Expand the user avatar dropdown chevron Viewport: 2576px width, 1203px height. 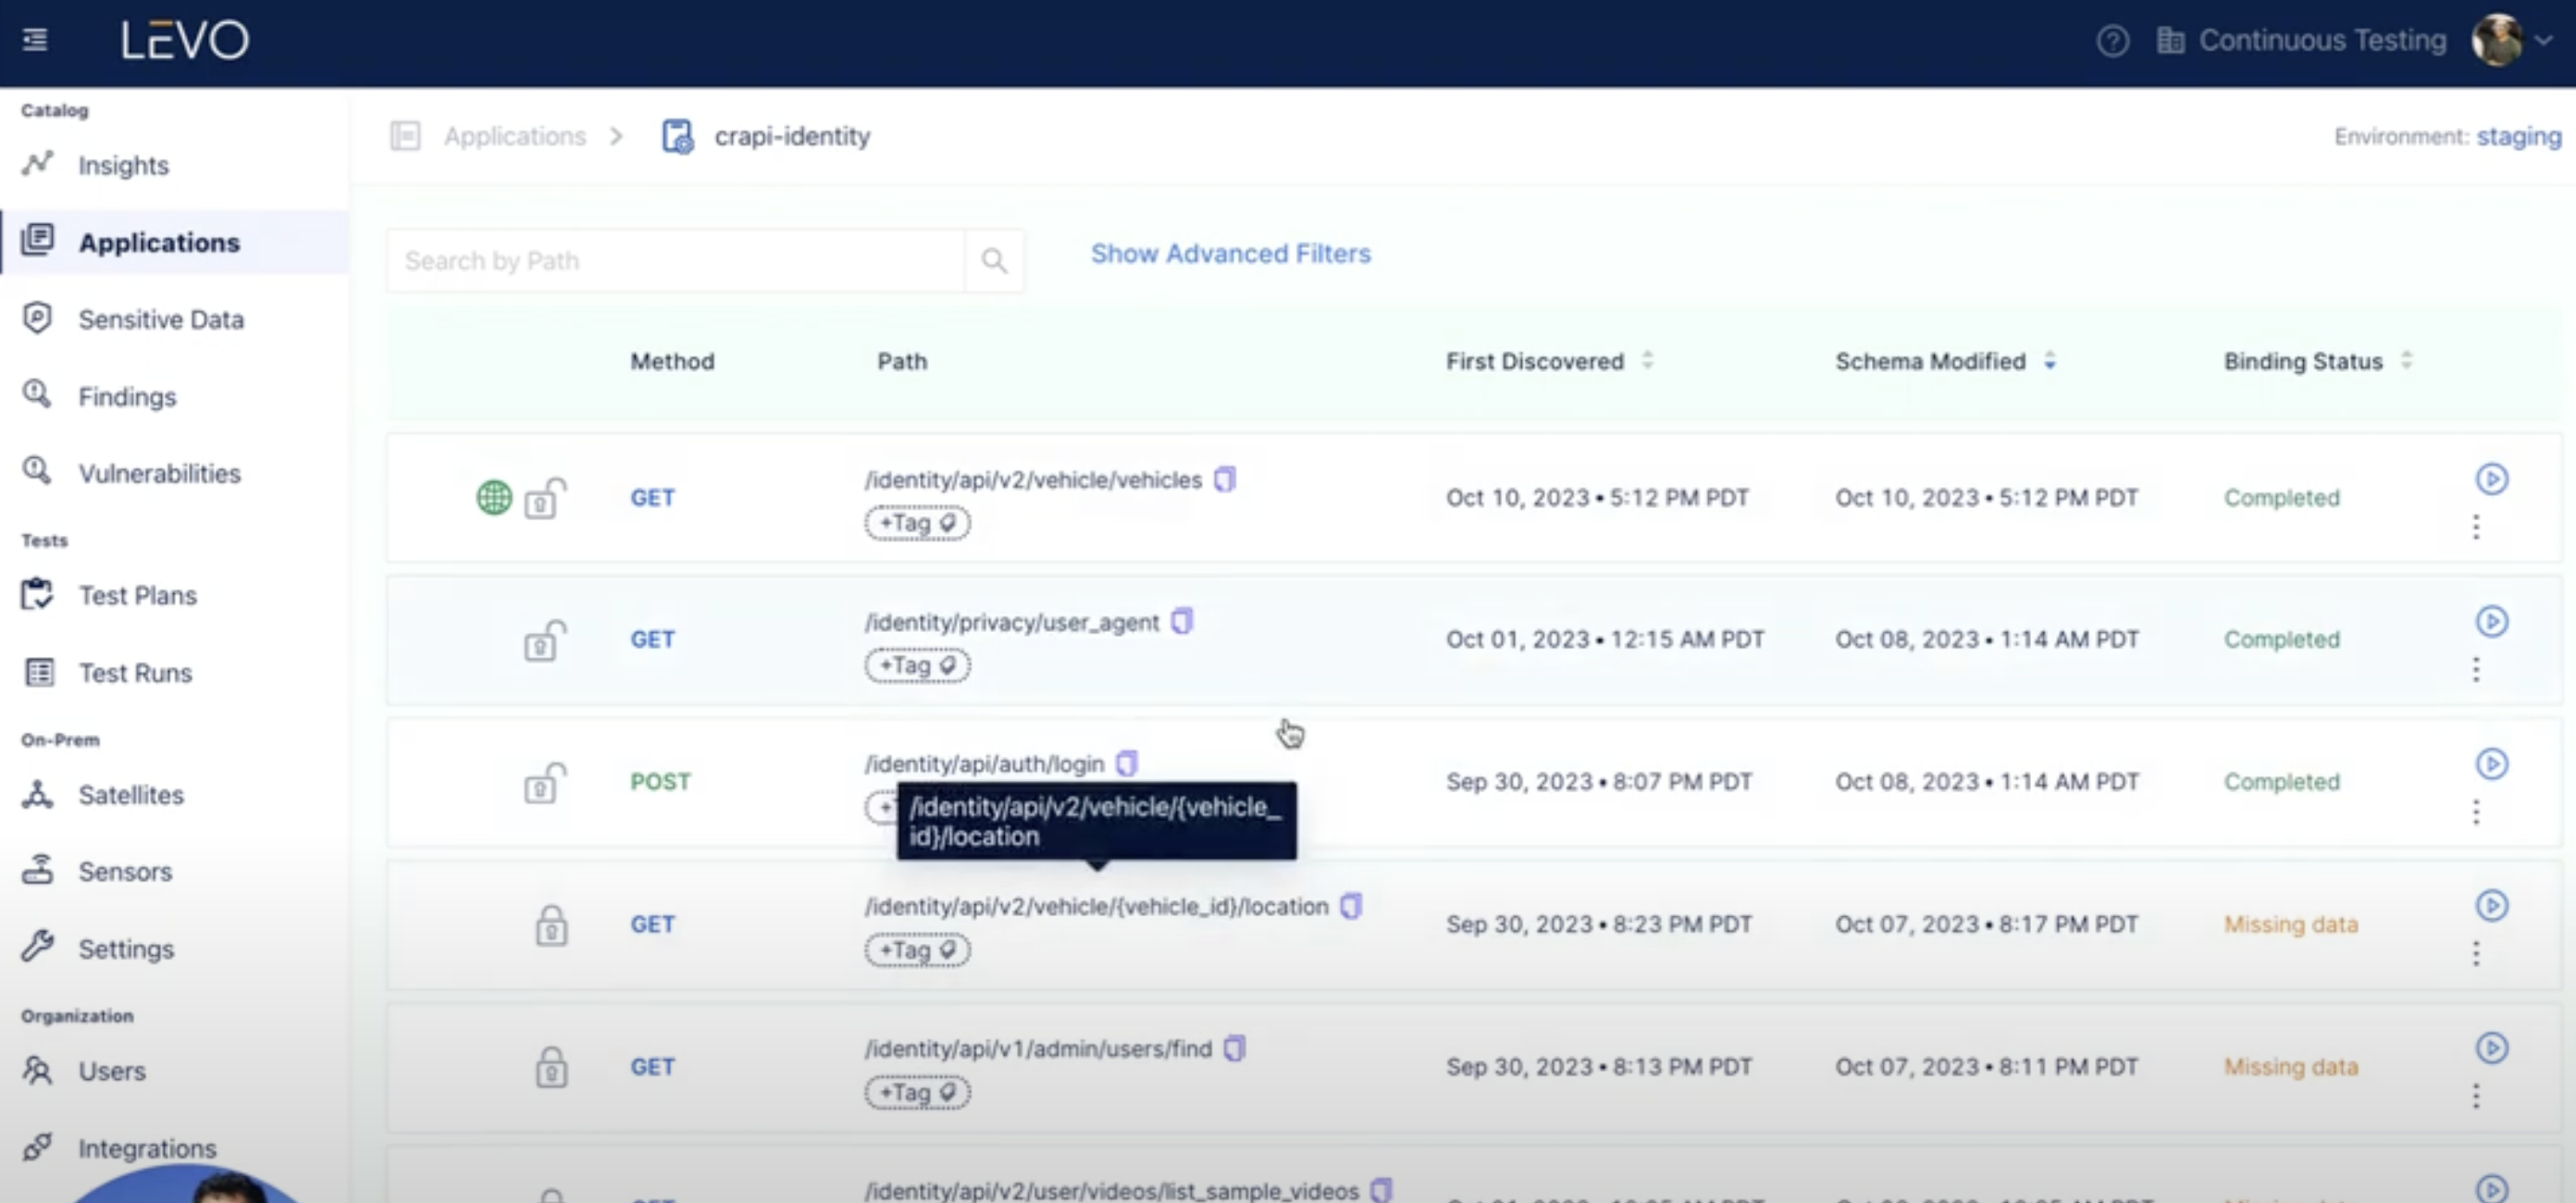pyautogui.click(x=2545, y=41)
